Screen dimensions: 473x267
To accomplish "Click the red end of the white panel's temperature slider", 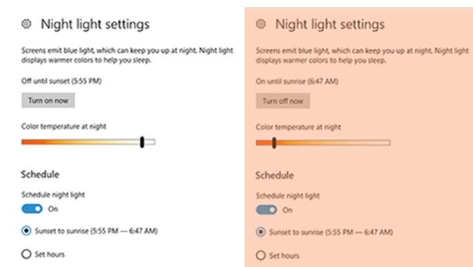I will (x=25, y=142).
